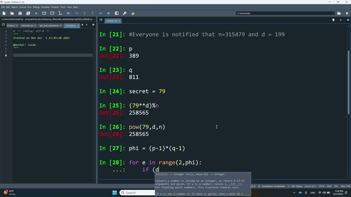Open the File menu
The width and height of the screenshot is (351, 197).
click(x=3, y=7)
